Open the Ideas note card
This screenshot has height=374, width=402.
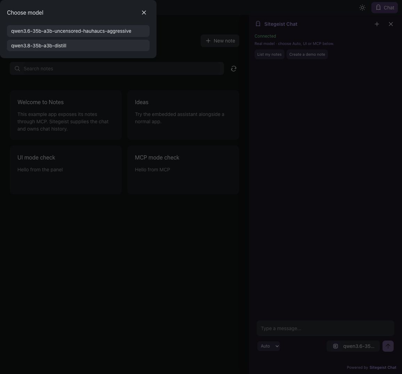(x=183, y=115)
